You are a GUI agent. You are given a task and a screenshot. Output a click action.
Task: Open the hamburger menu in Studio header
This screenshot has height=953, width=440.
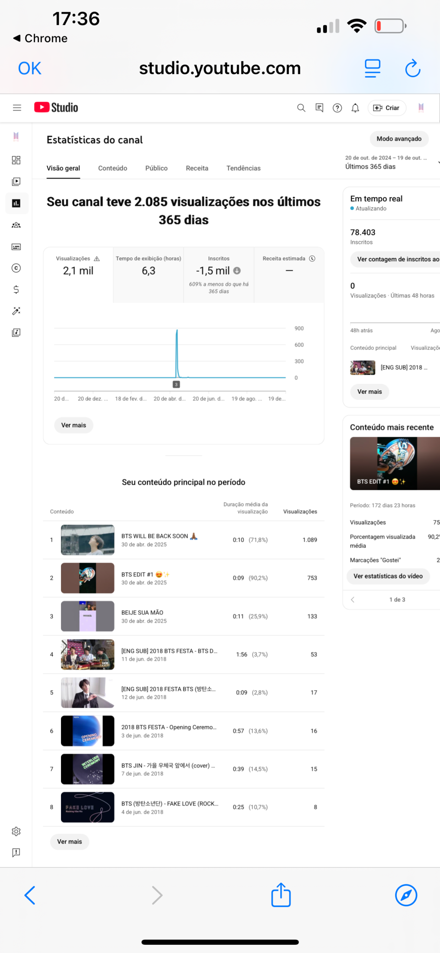tap(17, 108)
